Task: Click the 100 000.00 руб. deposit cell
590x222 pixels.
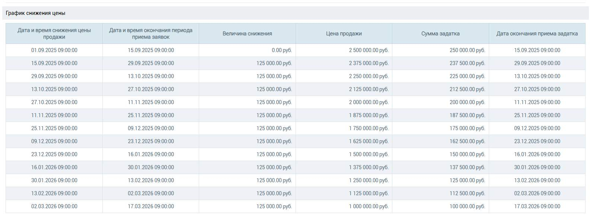Action: click(467, 206)
